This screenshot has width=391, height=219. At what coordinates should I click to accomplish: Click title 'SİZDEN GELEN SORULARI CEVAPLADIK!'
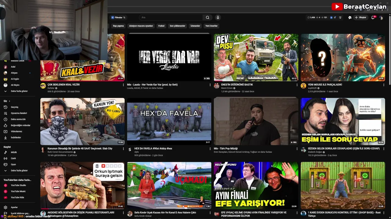[344, 148]
